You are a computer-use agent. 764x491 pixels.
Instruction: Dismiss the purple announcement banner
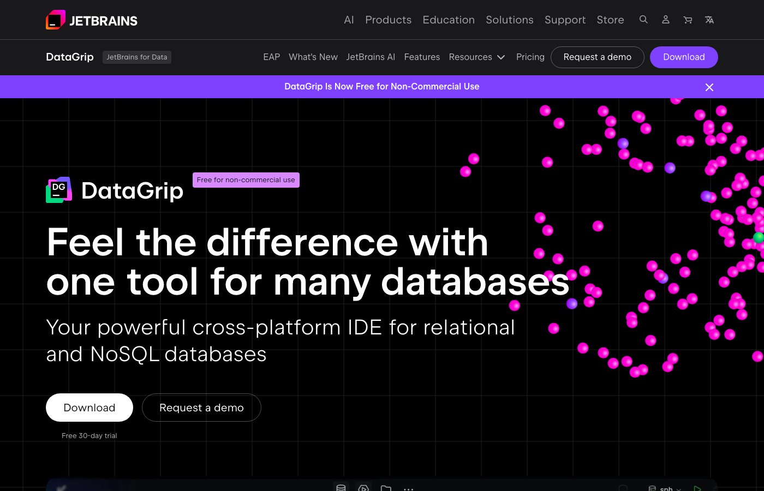[x=709, y=87]
